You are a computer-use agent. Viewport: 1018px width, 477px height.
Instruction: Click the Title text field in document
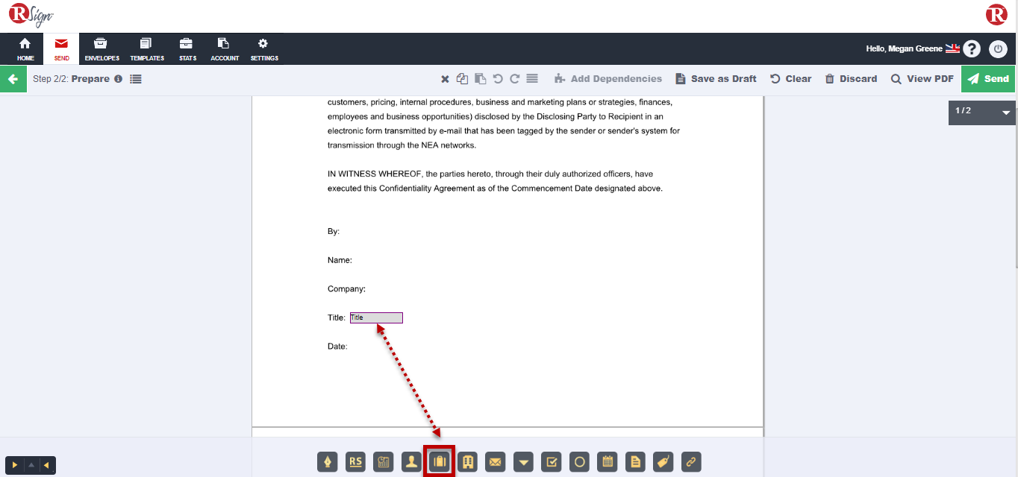click(376, 318)
